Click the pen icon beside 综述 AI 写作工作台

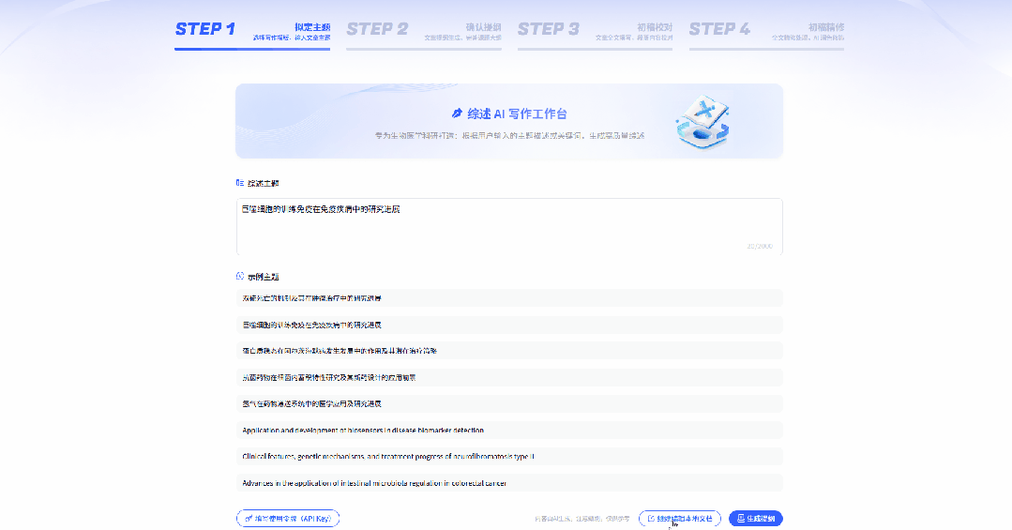457,114
